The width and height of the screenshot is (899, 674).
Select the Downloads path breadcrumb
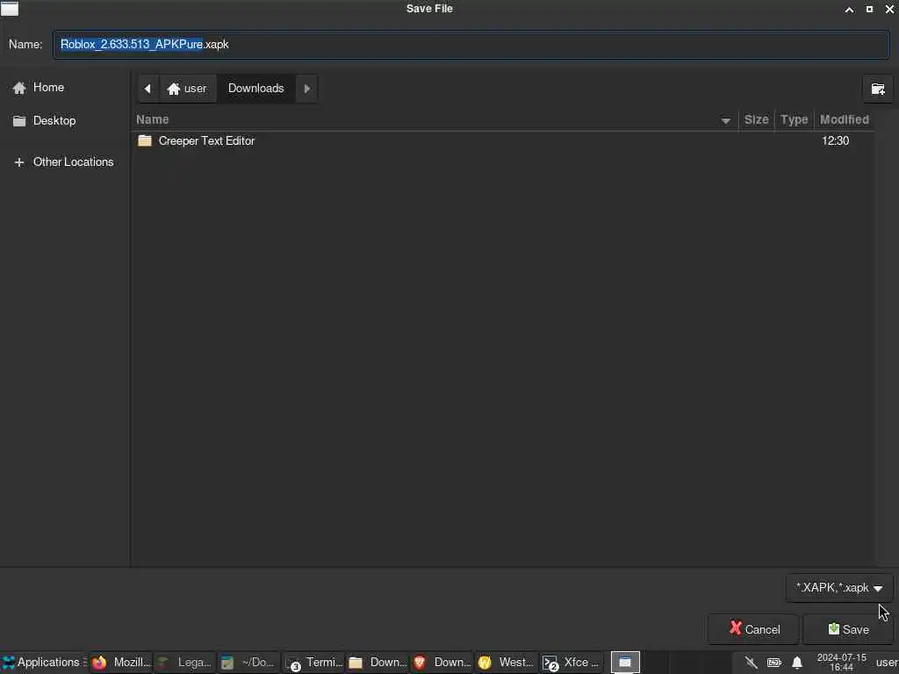[x=255, y=89]
